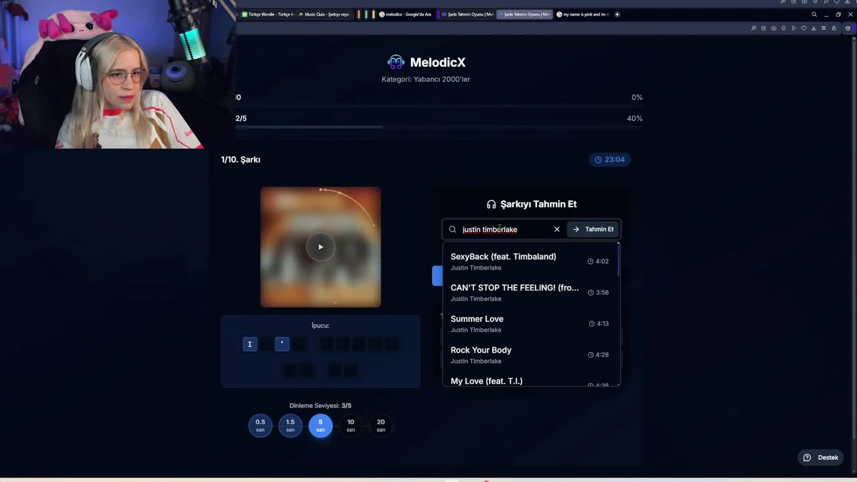Click the clock icon in timer badge
Image resolution: width=857 pixels, height=482 pixels.
pyautogui.click(x=598, y=159)
